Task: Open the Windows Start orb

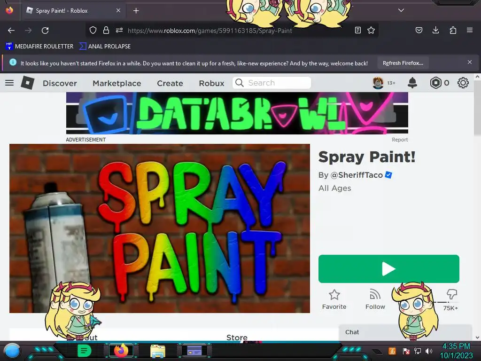Action: click(12, 351)
